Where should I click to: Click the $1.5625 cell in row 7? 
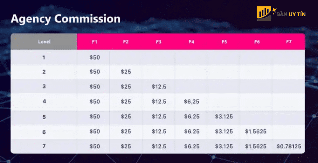tap(256, 146)
